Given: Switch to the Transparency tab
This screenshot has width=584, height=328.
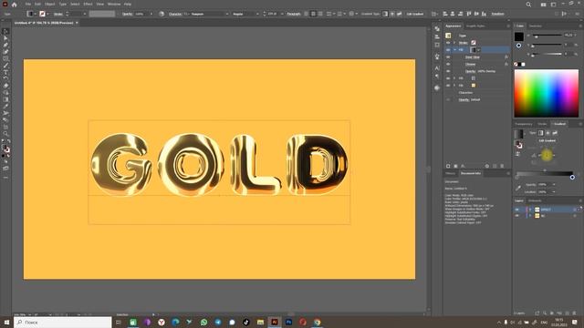Looking at the screenshot, I should (x=524, y=124).
